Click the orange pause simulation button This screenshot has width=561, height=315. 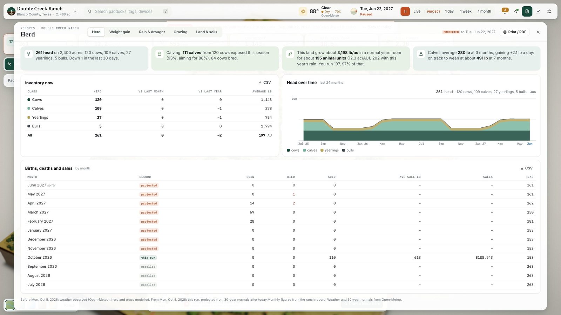coord(405,11)
